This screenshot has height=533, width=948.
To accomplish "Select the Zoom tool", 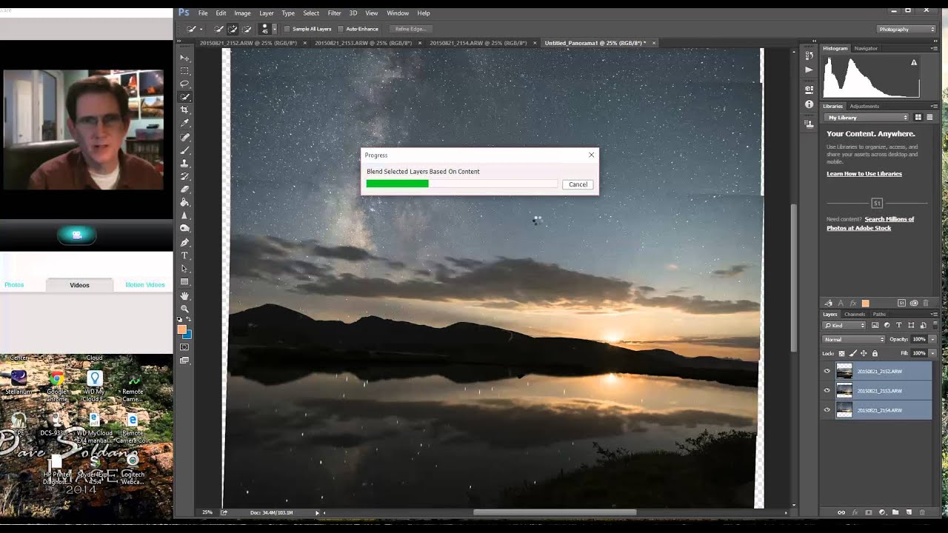I will click(184, 309).
